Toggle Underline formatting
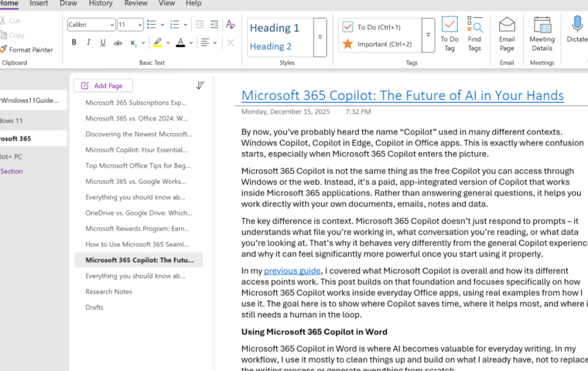Viewport: 588px width, 371px height. click(103, 43)
